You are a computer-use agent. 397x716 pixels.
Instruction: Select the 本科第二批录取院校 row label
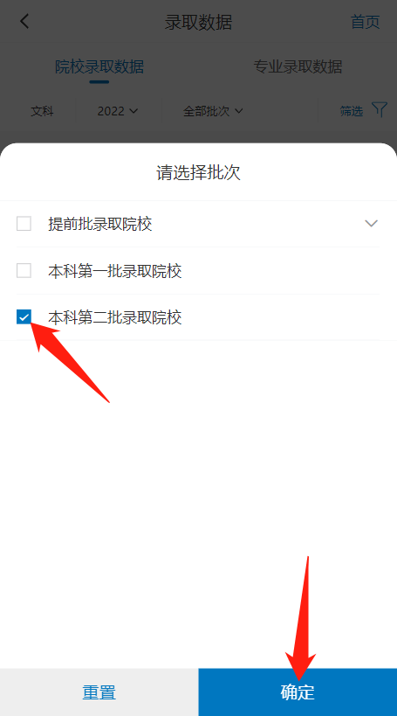(115, 317)
